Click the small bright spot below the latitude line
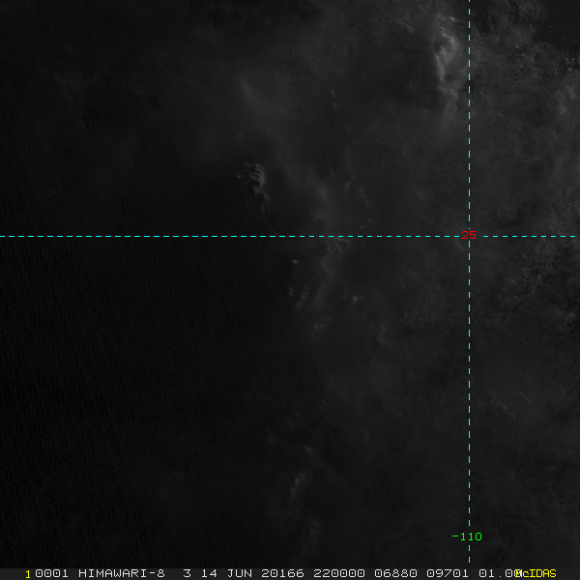Image resolution: width=580 pixels, height=580 pixels. pos(295,262)
